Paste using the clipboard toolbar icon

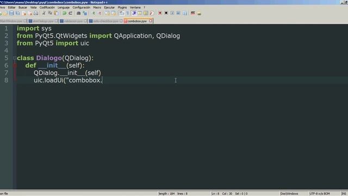[x=57, y=13]
